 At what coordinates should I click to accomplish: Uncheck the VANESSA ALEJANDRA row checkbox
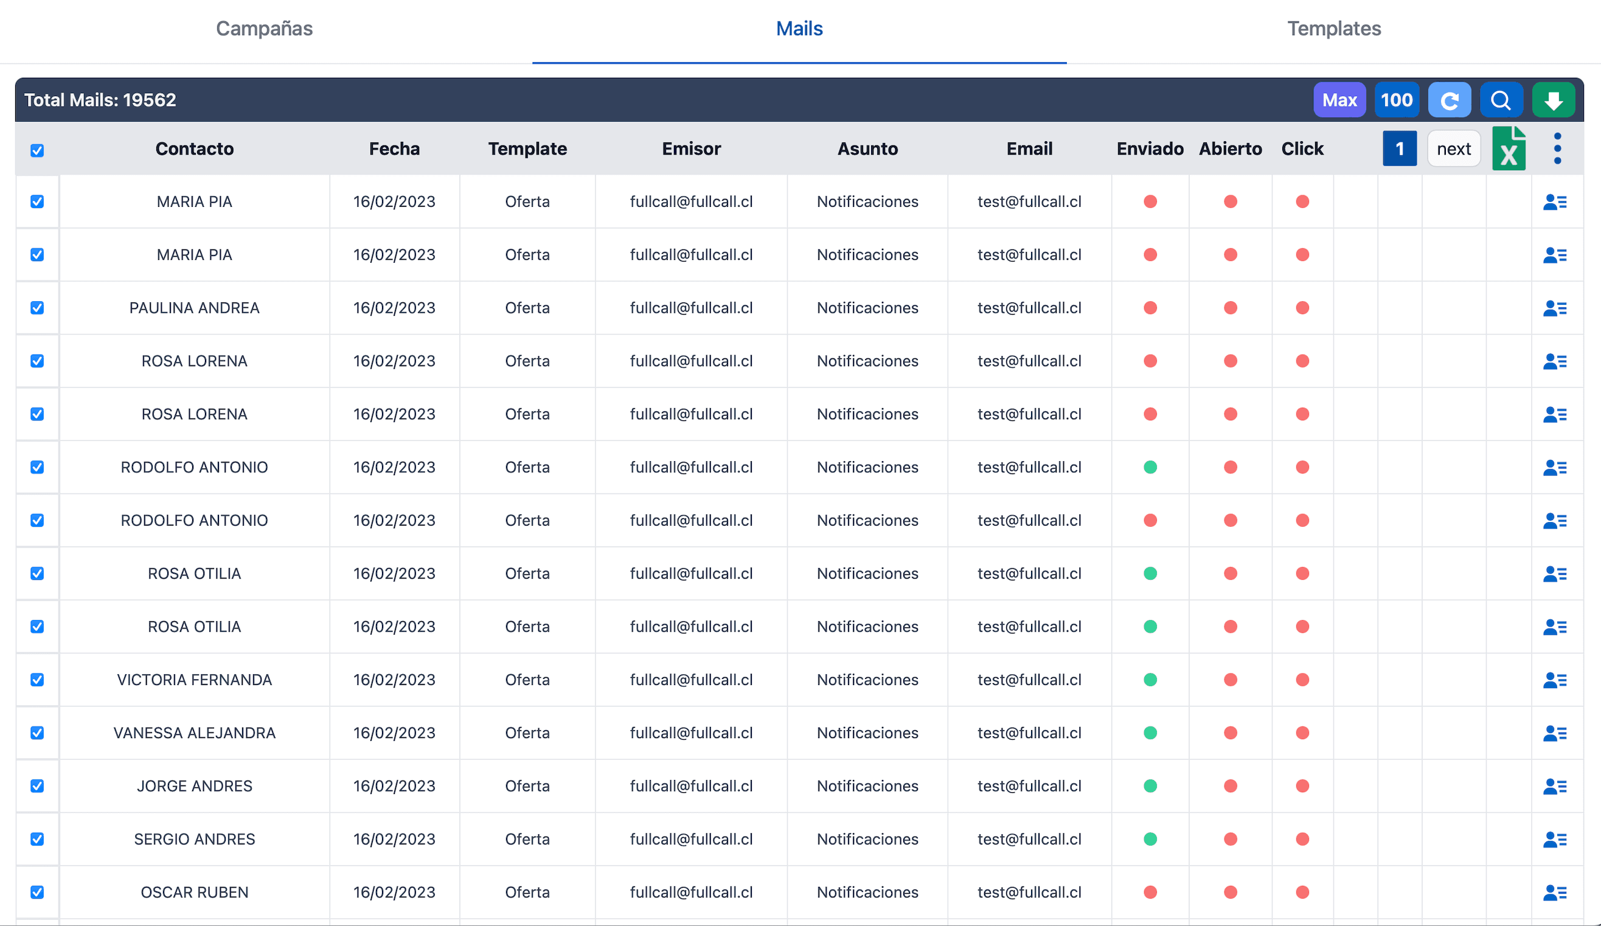(x=38, y=733)
